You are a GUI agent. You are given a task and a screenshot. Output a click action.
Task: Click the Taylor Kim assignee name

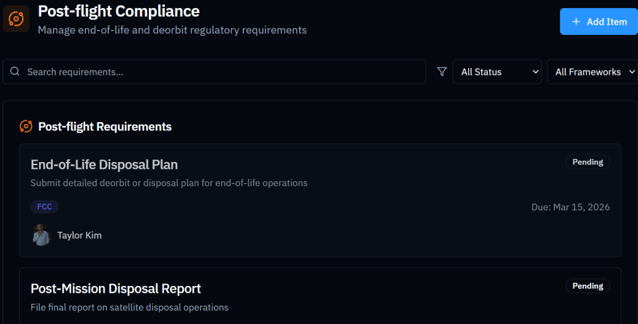pos(79,235)
